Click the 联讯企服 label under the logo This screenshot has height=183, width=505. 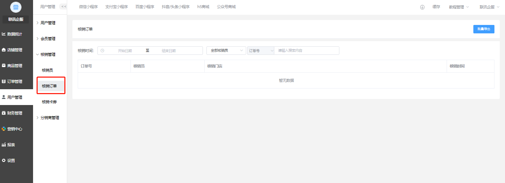coord(16,19)
